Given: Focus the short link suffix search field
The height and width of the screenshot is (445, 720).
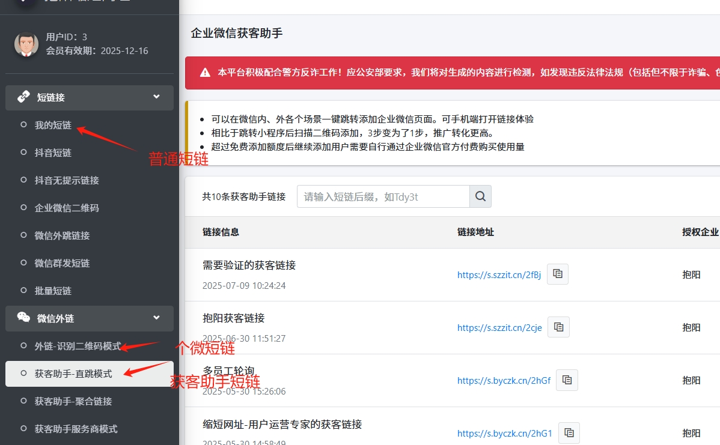Looking at the screenshot, I should (383, 196).
